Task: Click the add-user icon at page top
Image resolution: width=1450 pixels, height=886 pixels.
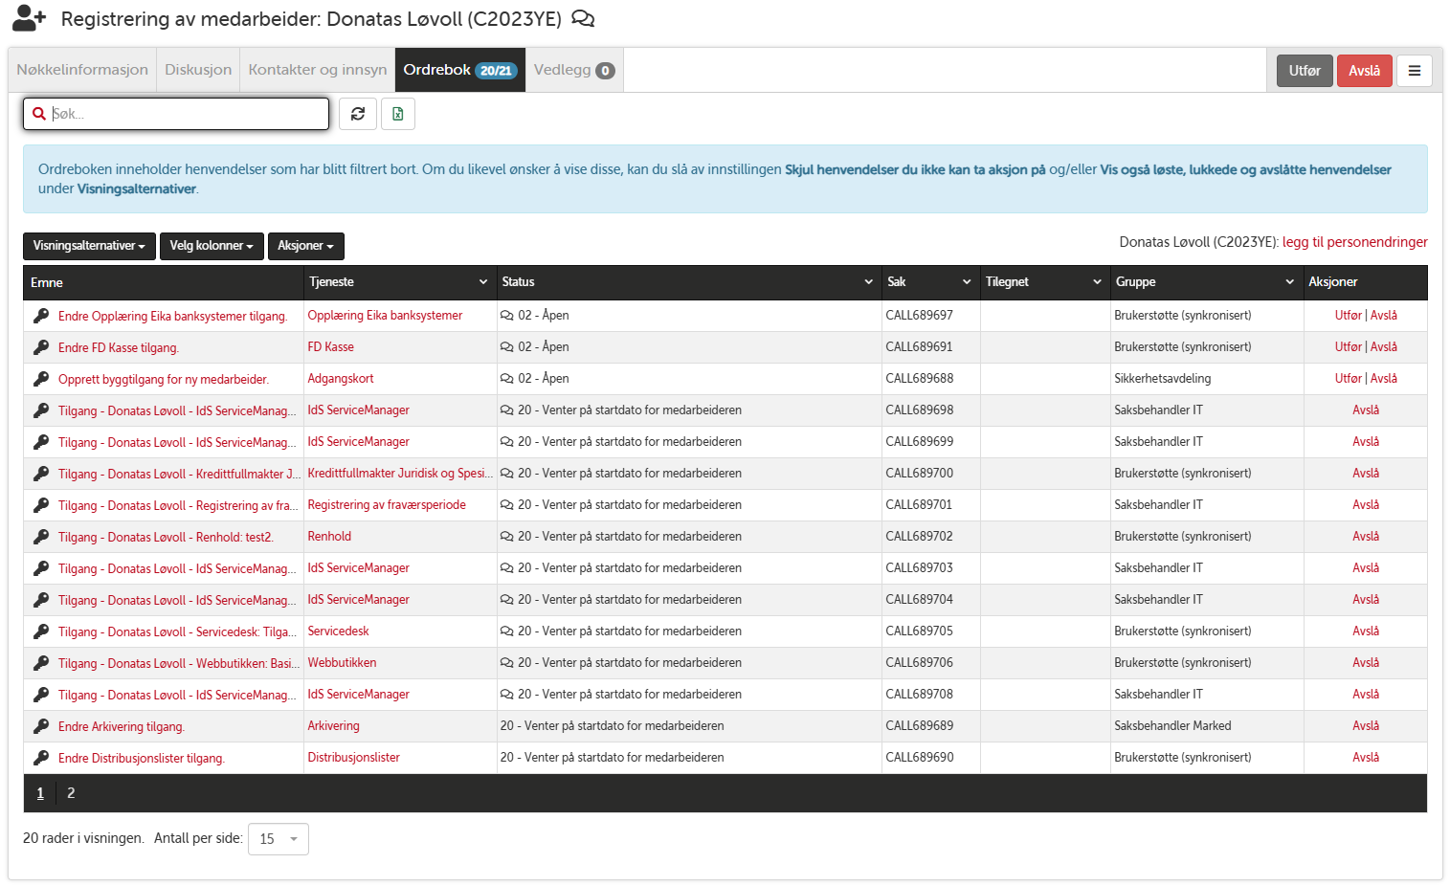Action: click(29, 18)
